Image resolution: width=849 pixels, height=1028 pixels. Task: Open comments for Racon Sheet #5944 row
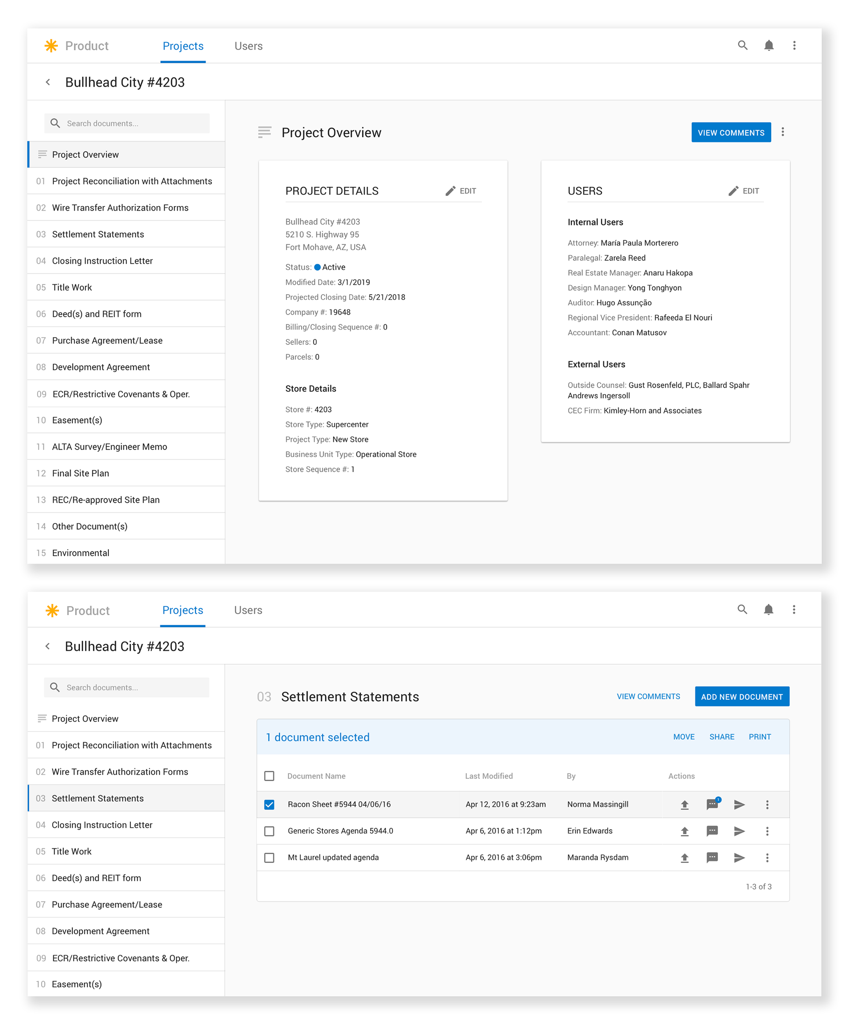click(x=712, y=804)
